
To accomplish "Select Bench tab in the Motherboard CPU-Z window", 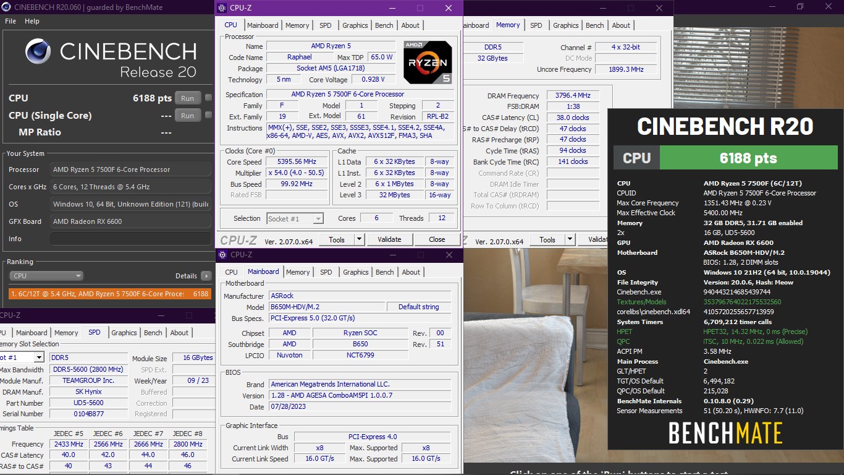I will [385, 272].
